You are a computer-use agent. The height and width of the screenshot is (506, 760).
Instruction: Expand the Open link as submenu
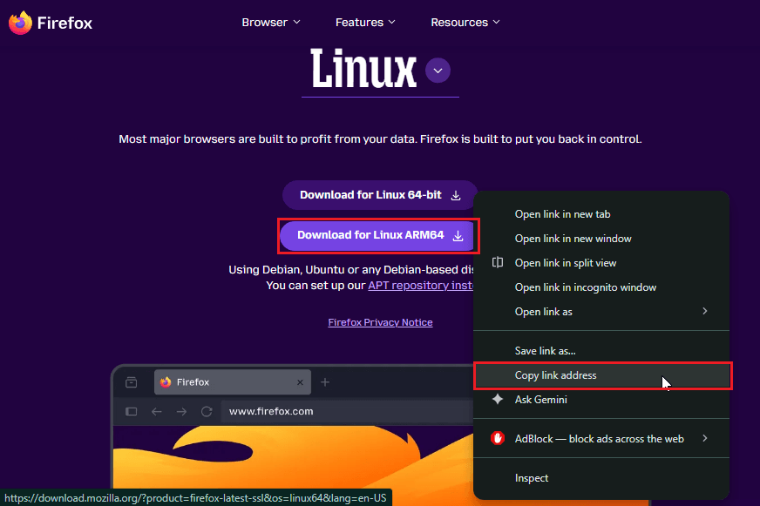point(601,312)
